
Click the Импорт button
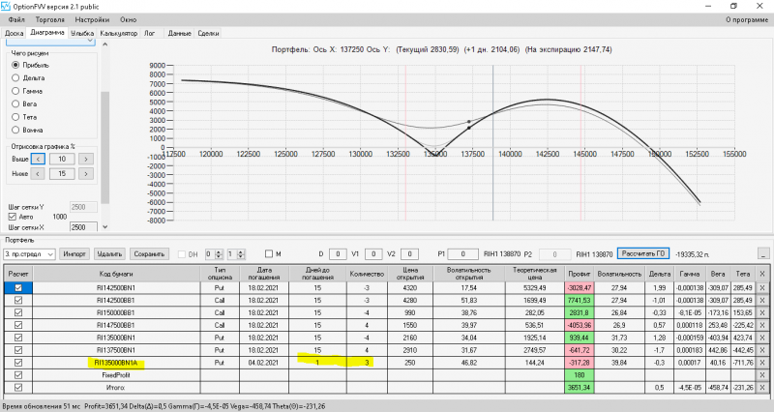coord(74,254)
